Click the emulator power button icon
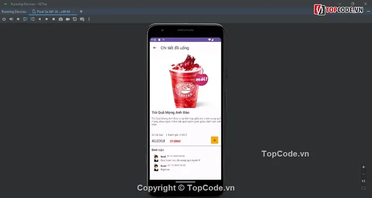The image size is (372, 198). (4, 19)
